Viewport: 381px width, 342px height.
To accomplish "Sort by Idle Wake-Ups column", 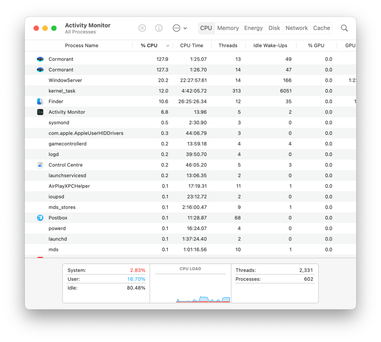I will click(270, 45).
